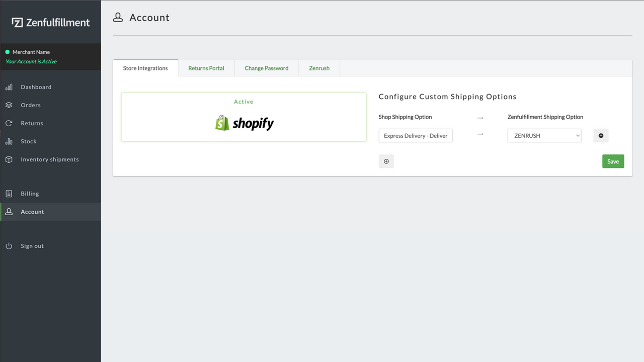Click the Orders layers icon
644x362 pixels.
9,105
